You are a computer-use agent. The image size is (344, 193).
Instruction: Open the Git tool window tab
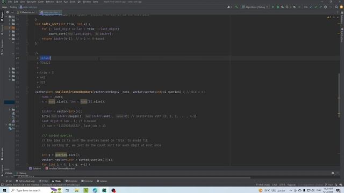click(9, 181)
